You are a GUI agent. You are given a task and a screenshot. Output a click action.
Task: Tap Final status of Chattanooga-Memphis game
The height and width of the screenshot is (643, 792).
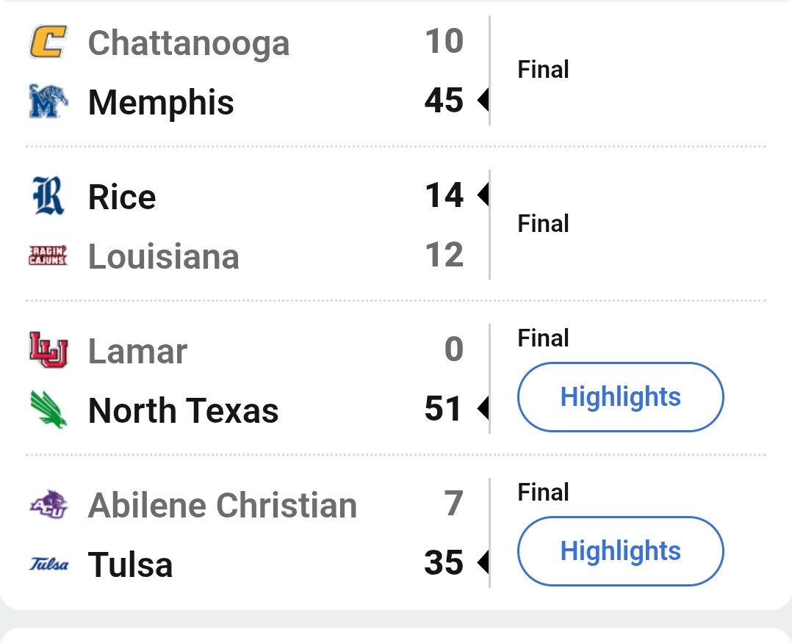(543, 70)
